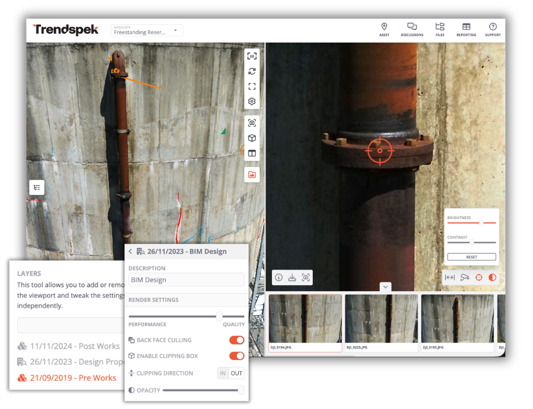Click the green marker on the wall
The width and height of the screenshot is (533, 409).
point(223,131)
